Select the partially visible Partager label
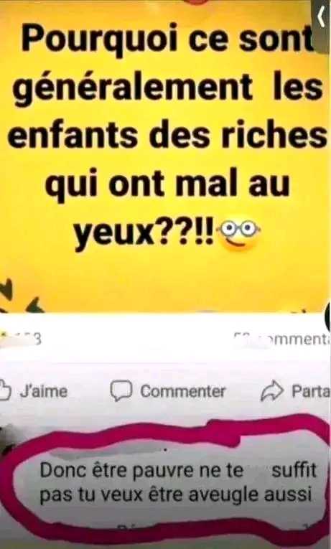The width and height of the screenshot is (331, 549). [311, 391]
